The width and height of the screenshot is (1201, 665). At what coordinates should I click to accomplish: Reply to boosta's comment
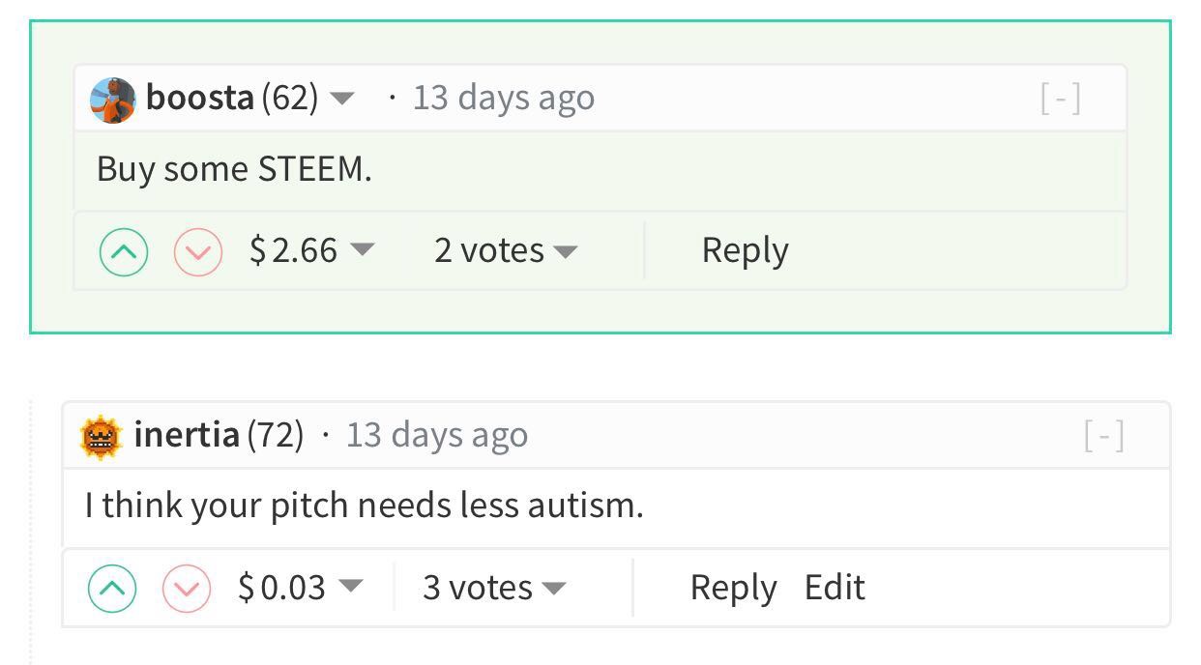coord(745,250)
